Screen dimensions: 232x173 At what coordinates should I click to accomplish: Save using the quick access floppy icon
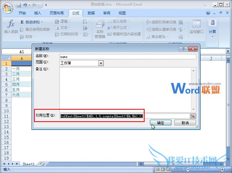(x=19, y=5)
